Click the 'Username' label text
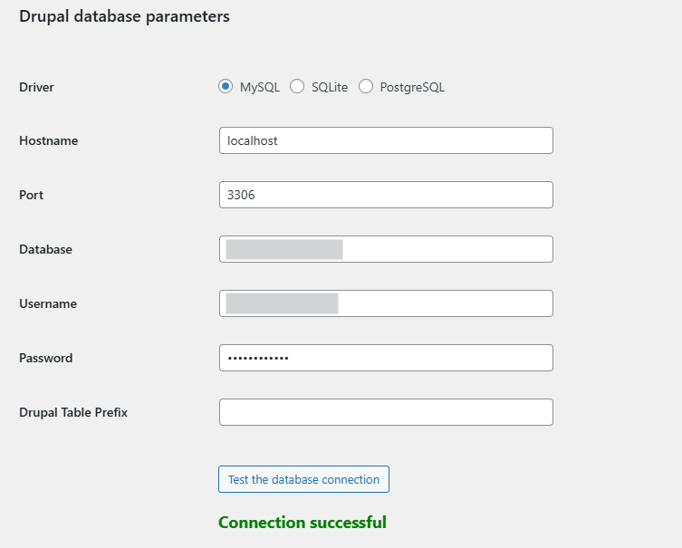682x548 pixels. coord(48,303)
